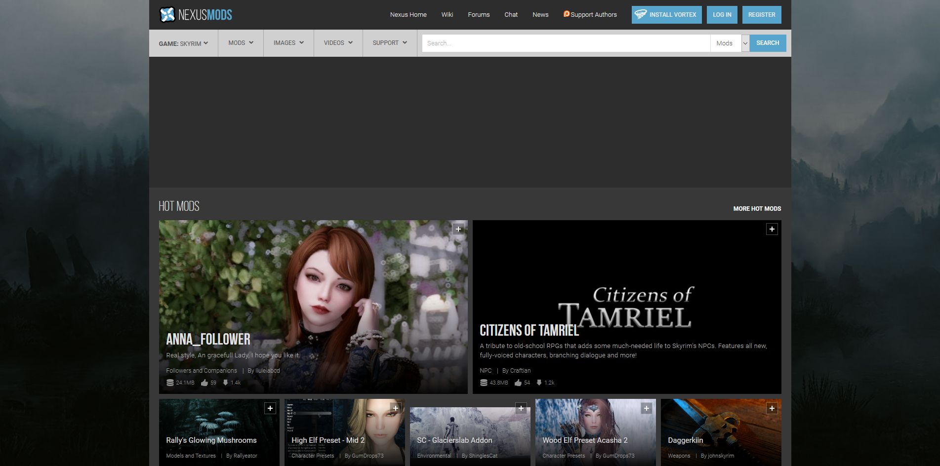Click the Install Vortex button
Viewport: 940px width, 466px height.
(666, 15)
